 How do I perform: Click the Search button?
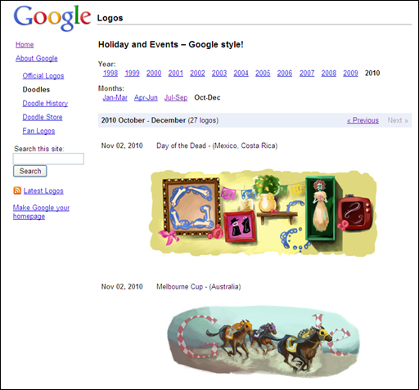point(30,171)
